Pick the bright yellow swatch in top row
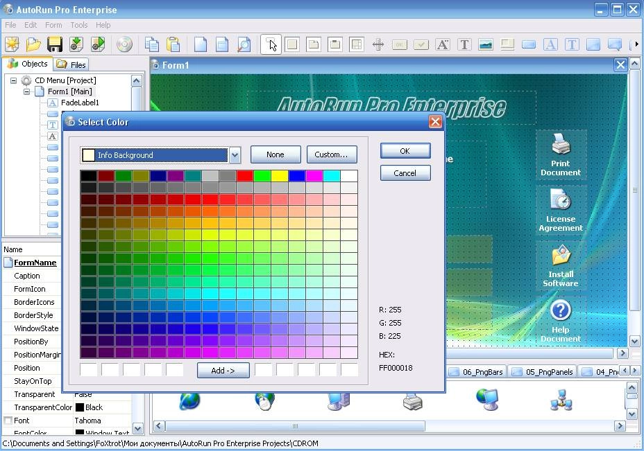This screenshot has height=451, width=644. (279, 176)
